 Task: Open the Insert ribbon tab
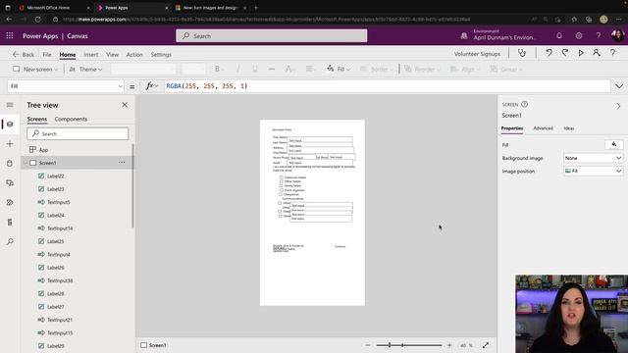(x=91, y=55)
